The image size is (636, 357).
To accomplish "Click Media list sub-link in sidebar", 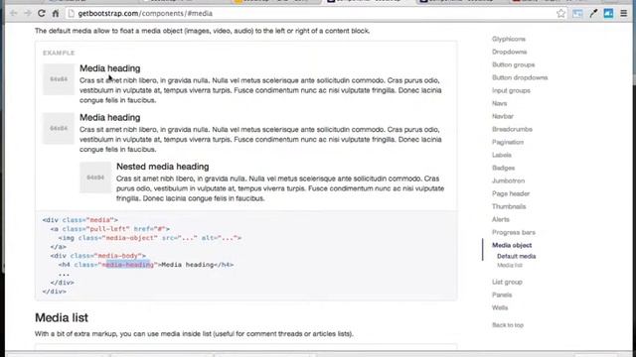I will (510, 266).
